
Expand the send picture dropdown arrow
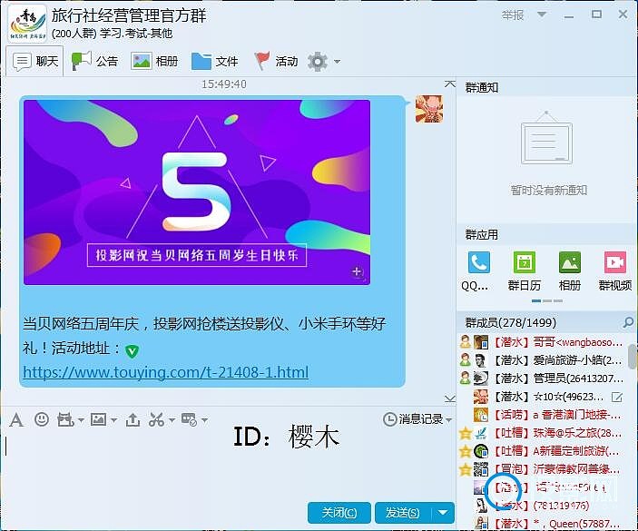point(113,420)
